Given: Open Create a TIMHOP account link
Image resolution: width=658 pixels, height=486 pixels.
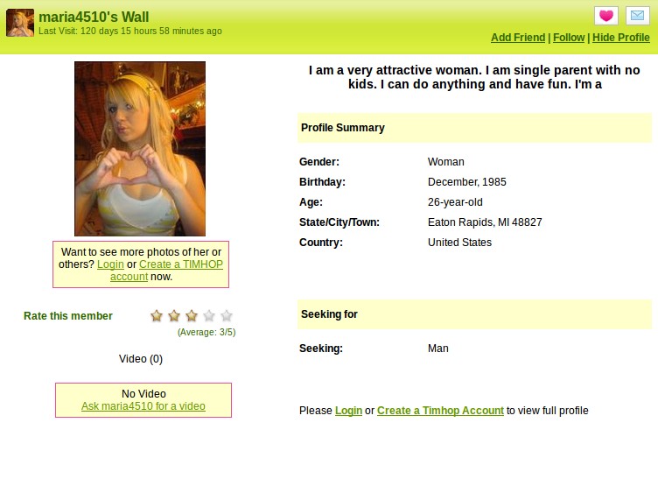Looking at the screenshot, I should click(x=166, y=271).
